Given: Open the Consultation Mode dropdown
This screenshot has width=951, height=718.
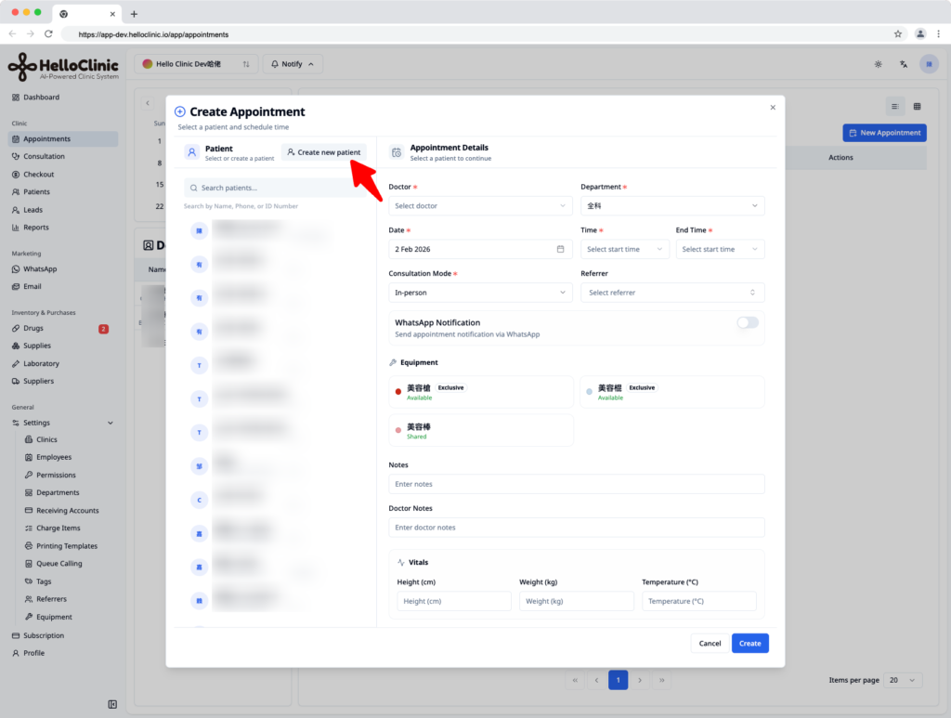Looking at the screenshot, I should [480, 293].
